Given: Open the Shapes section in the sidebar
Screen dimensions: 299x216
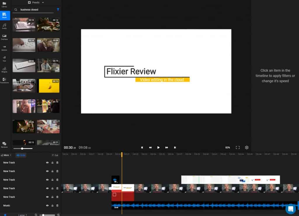Looking at the screenshot, I should (x=4, y=70).
